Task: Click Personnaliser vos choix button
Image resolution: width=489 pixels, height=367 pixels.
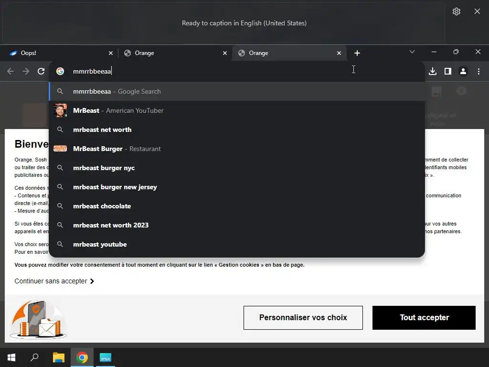Action: point(303,318)
